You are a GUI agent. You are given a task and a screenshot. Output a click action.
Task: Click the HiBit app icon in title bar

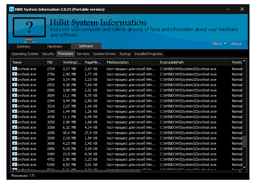[x=12, y=9]
